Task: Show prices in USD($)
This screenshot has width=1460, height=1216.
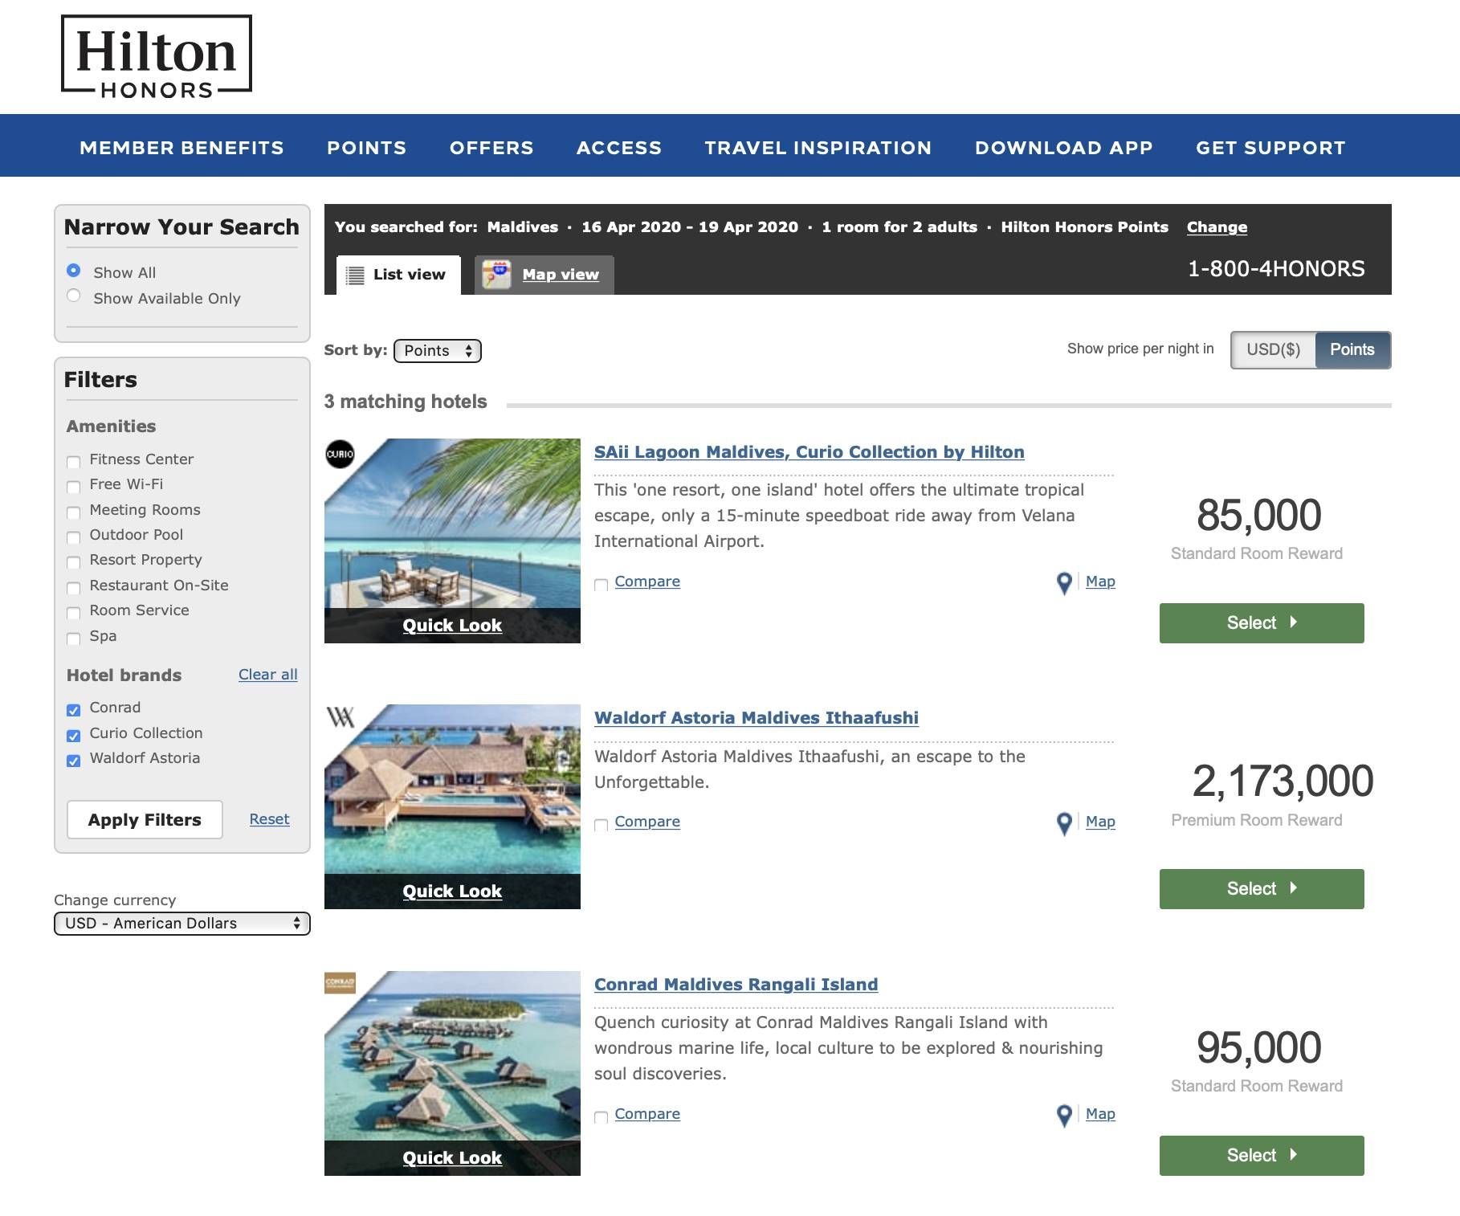Action: [1274, 349]
